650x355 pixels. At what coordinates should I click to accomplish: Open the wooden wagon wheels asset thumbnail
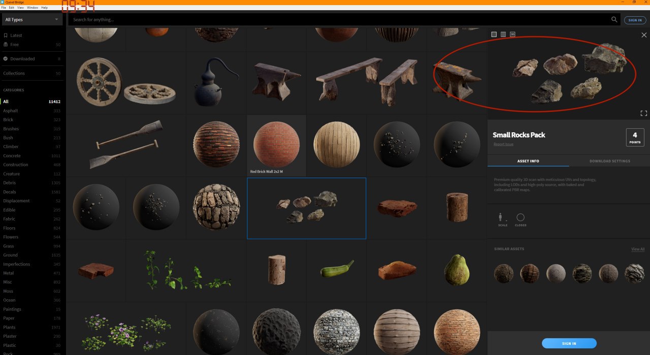[x=126, y=83]
